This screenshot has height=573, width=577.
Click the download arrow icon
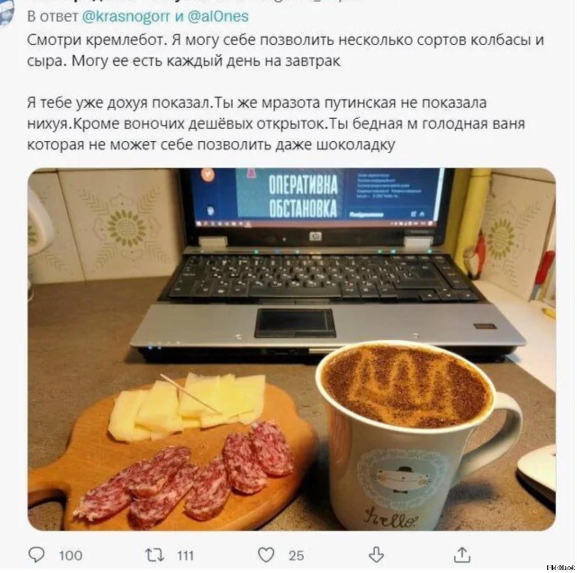coord(376,555)
